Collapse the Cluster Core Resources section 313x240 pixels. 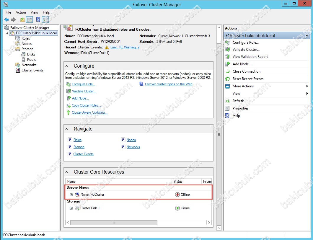(67, 172)
